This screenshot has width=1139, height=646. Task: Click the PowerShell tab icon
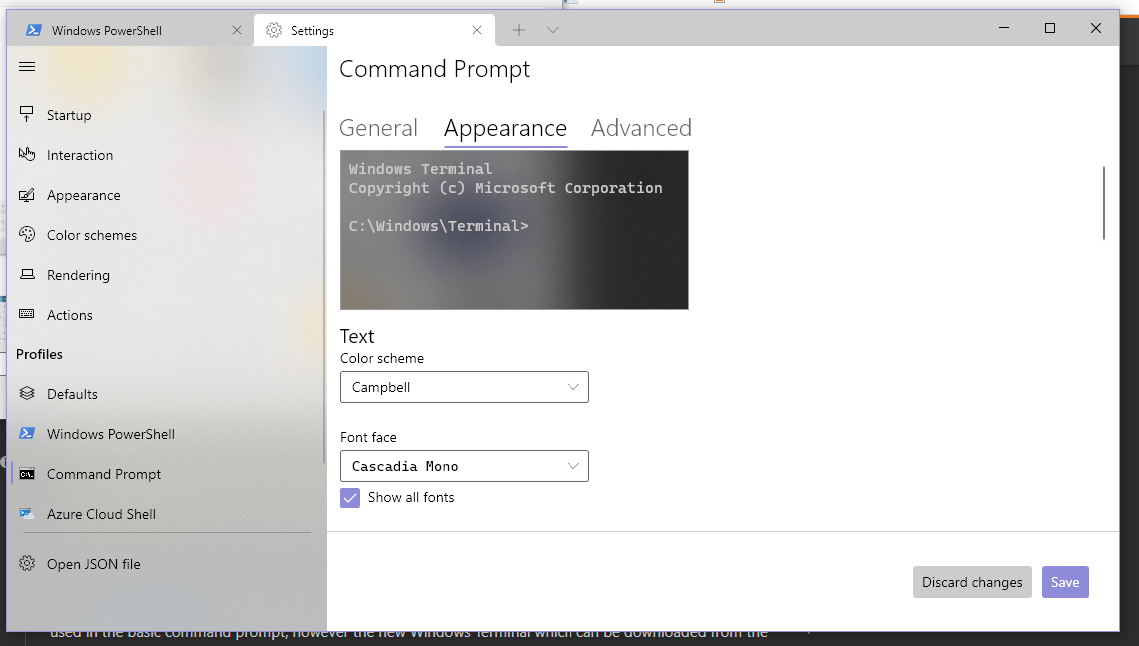33,30
